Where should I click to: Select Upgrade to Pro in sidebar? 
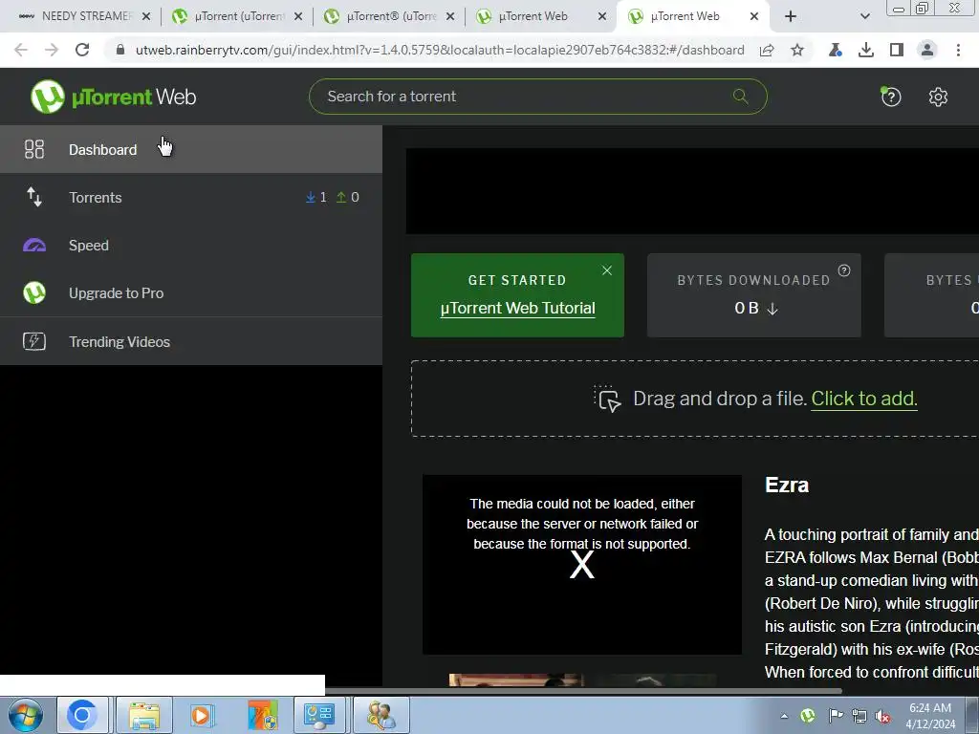tap(191, 292)
